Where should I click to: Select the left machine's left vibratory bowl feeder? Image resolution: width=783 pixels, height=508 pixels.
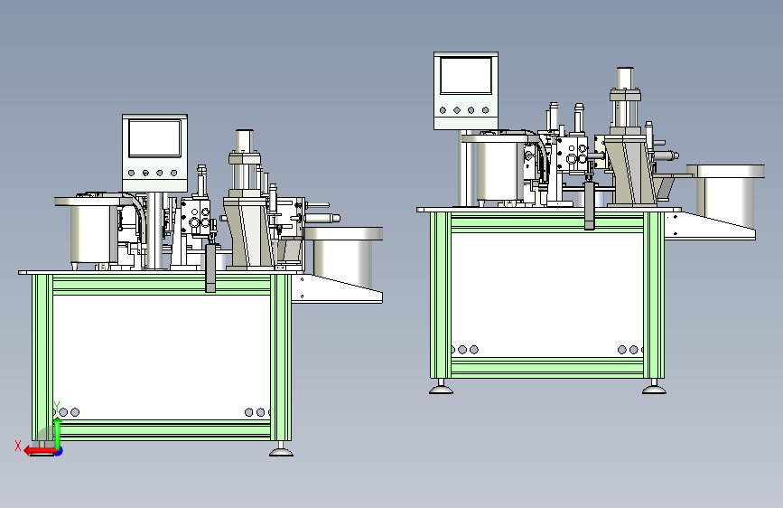(92, 230)
